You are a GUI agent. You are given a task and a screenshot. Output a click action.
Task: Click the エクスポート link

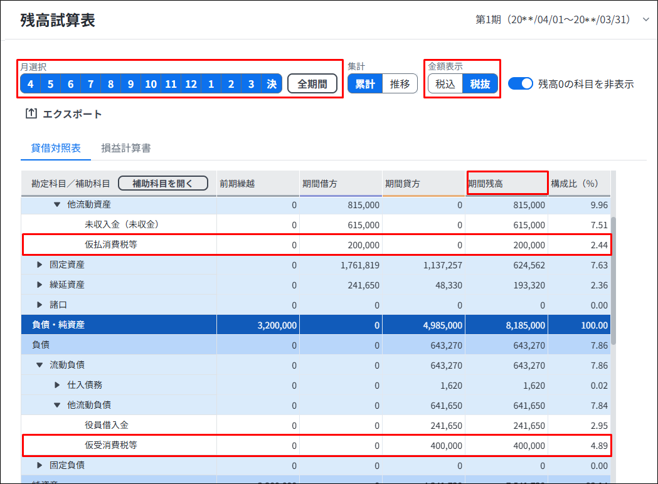click(72, 113)
